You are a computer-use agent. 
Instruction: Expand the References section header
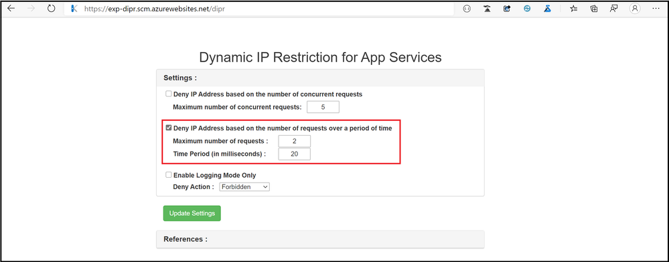tap(320, 239)
